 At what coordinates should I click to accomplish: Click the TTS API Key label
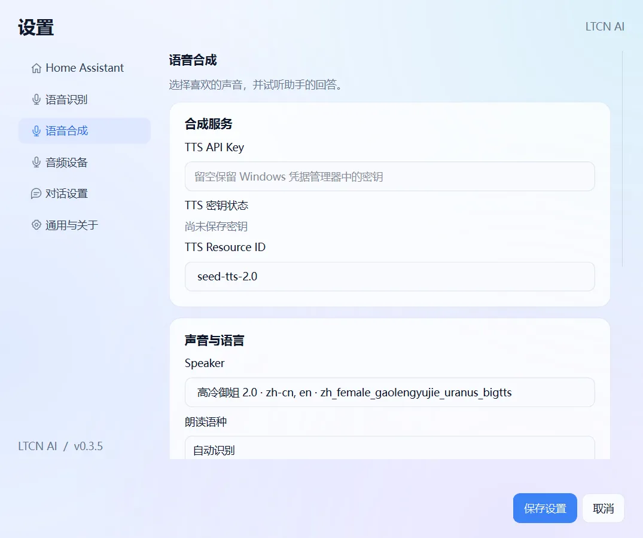[215, 147]
